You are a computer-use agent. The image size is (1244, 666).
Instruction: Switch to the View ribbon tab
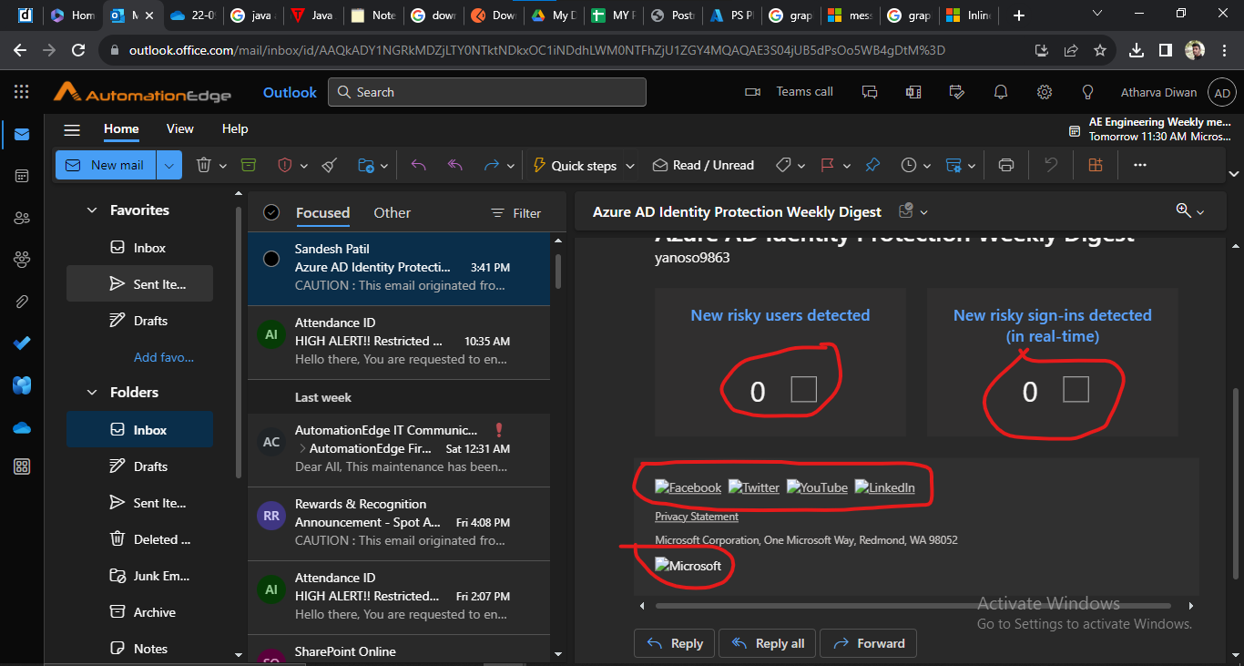(179, 128)
